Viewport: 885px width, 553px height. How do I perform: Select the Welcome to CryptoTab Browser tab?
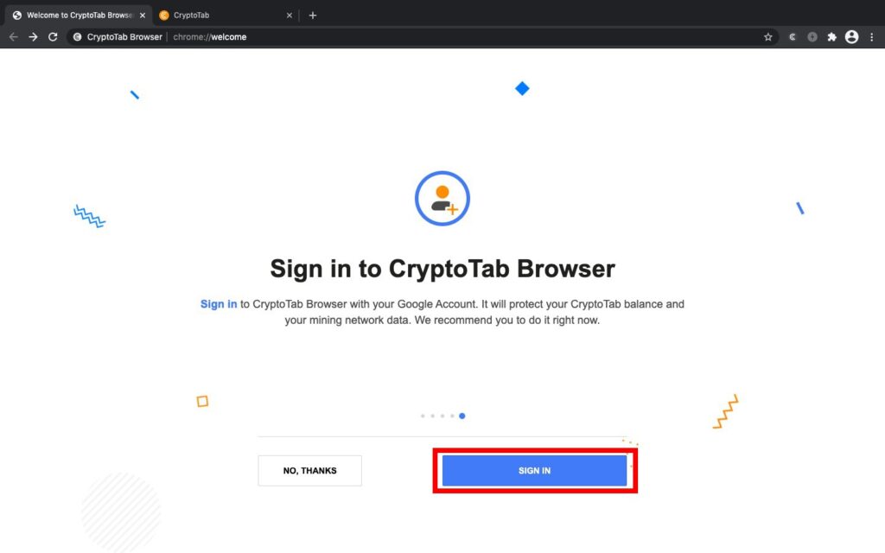tap(79, 16)
